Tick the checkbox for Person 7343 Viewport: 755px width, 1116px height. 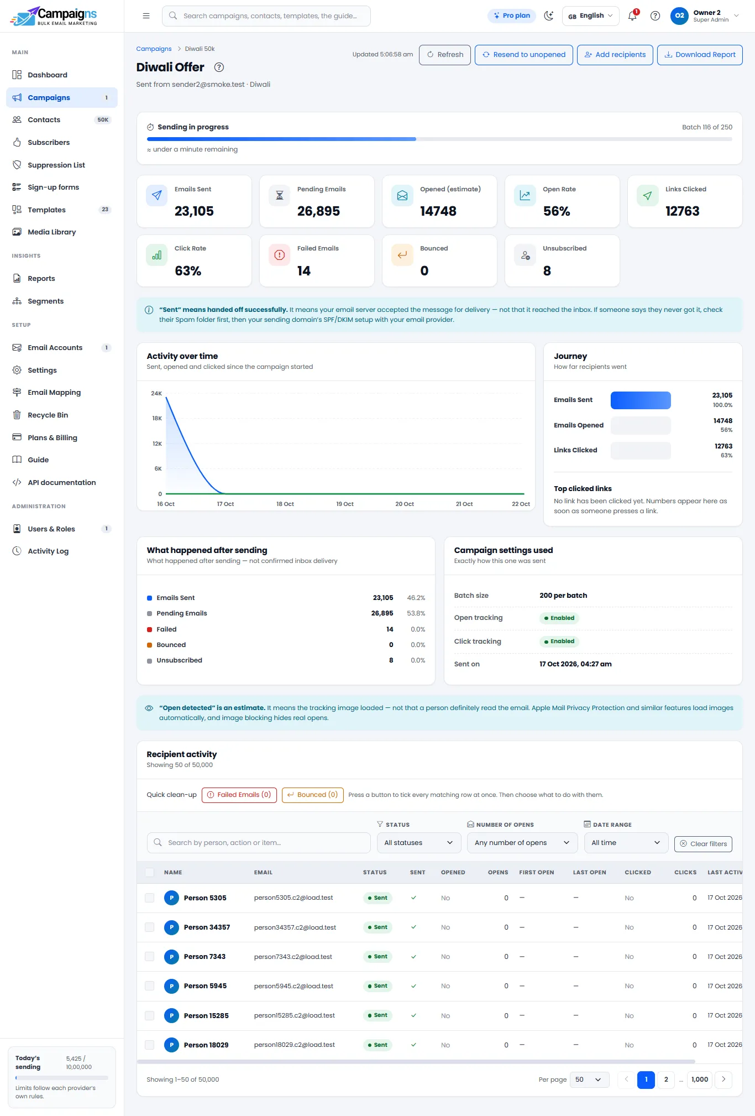149,957
